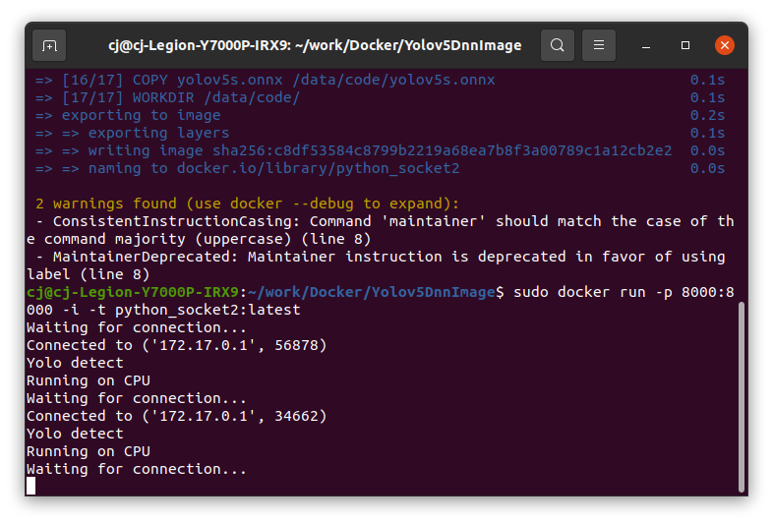Minimize the terminal window
The image size is (773, 524).
[x=646, y=46]
